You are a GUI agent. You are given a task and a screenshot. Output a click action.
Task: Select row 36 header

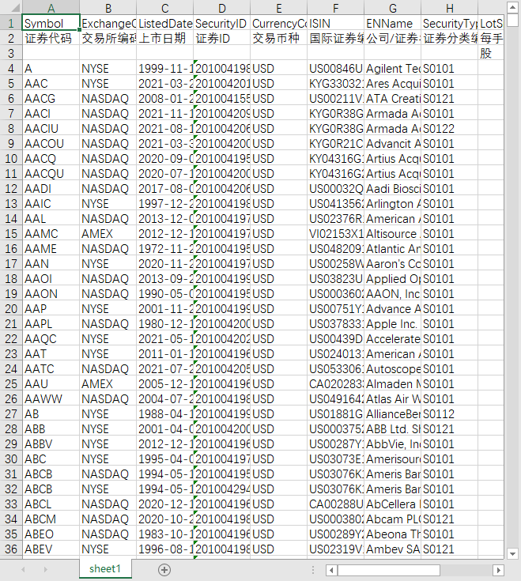click(x=11, y=549)
